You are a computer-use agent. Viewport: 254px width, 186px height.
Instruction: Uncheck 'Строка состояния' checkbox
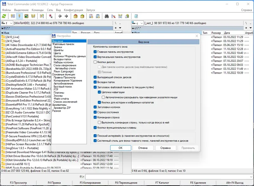pyautogui.click(x=95, y=112)
